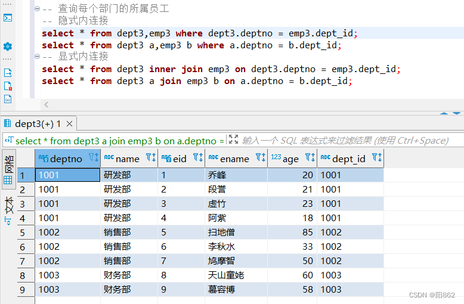Click the sort filter icon on age column
Image resolution: width=464 pixels, height=304 pixels.
point(310,158)
